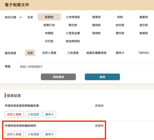Filter by 健保卡 credential

(120, 53)
